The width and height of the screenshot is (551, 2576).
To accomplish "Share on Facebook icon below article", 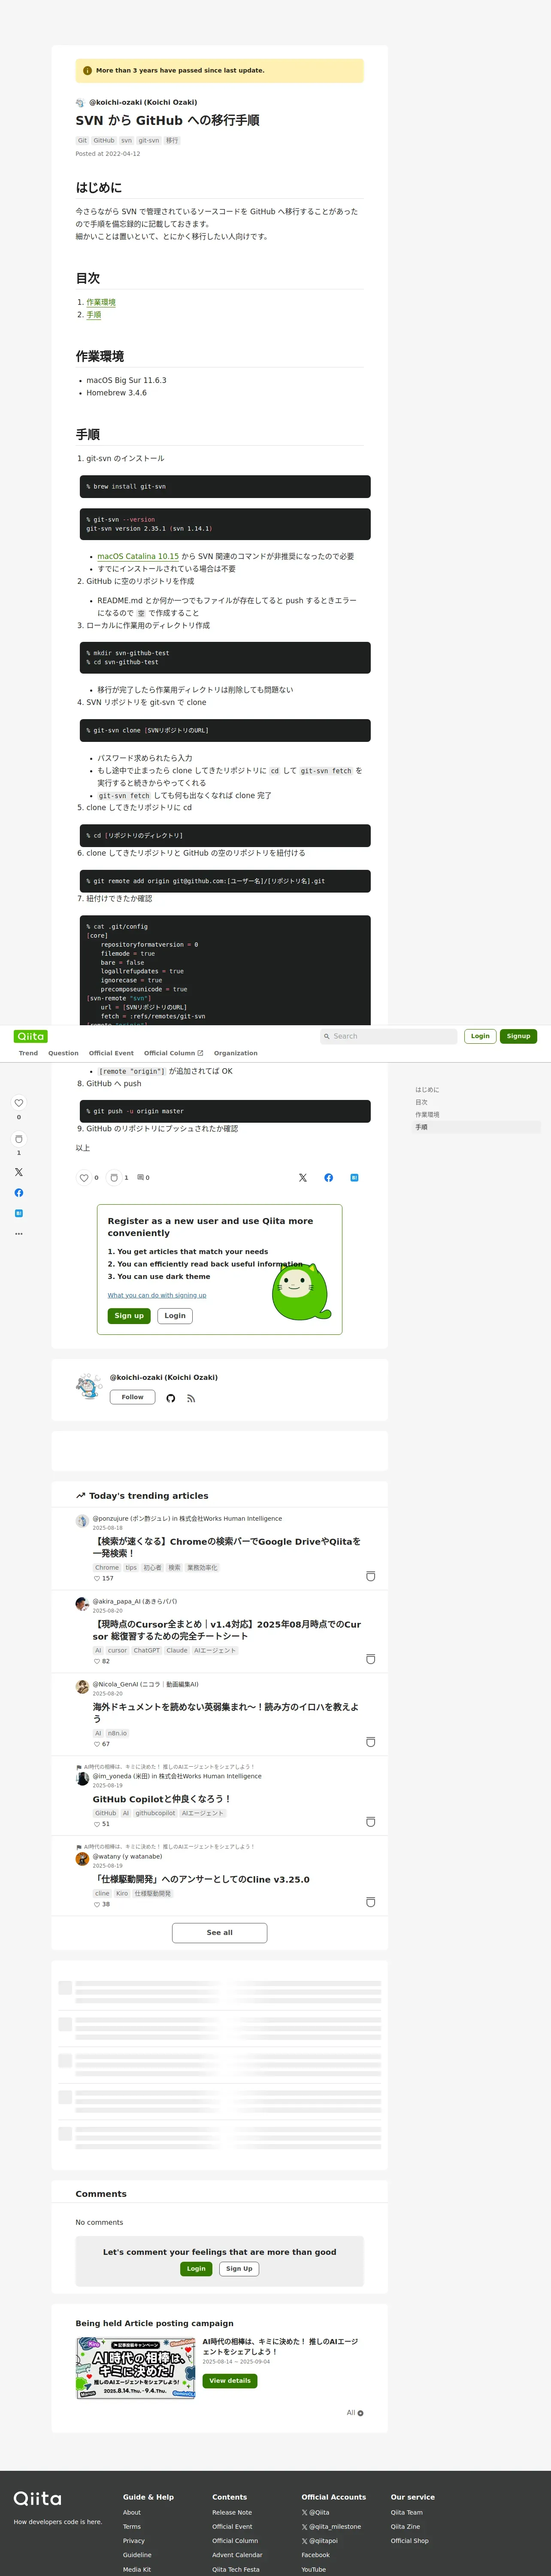I will pos(329,1178).
